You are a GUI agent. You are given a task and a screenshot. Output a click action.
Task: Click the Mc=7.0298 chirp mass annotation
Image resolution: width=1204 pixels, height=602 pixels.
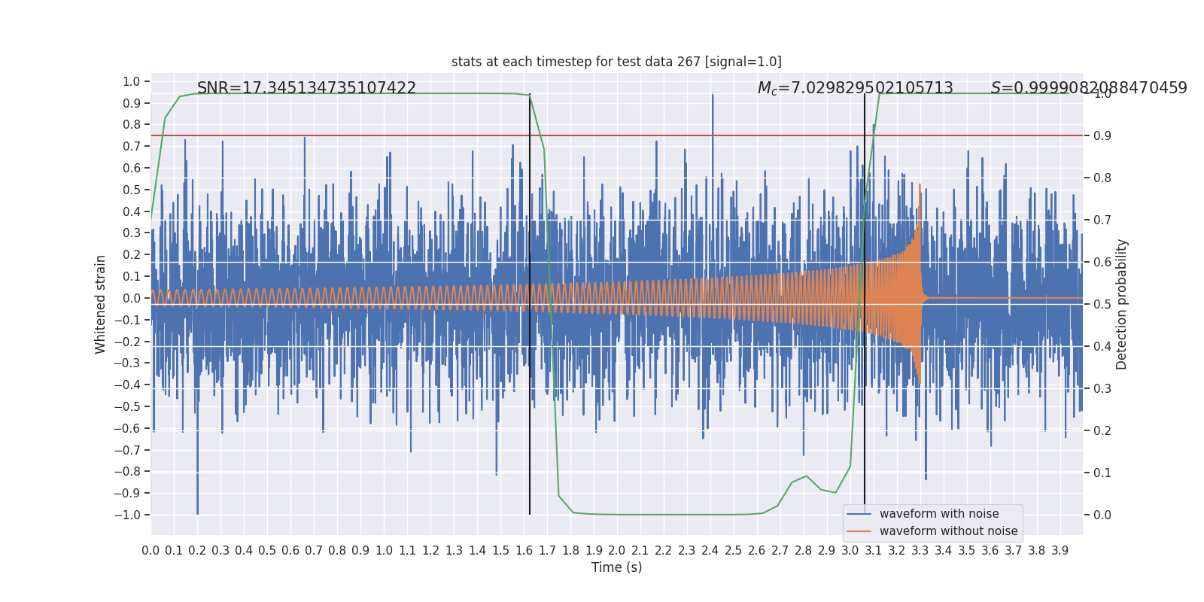[855, 88]
